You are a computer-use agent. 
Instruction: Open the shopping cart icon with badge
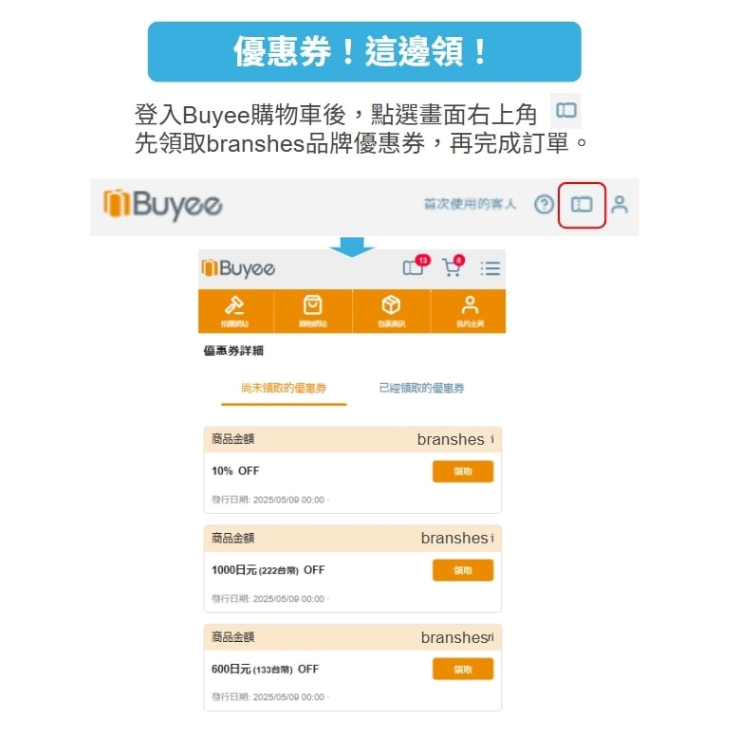[x=453, y=266]
